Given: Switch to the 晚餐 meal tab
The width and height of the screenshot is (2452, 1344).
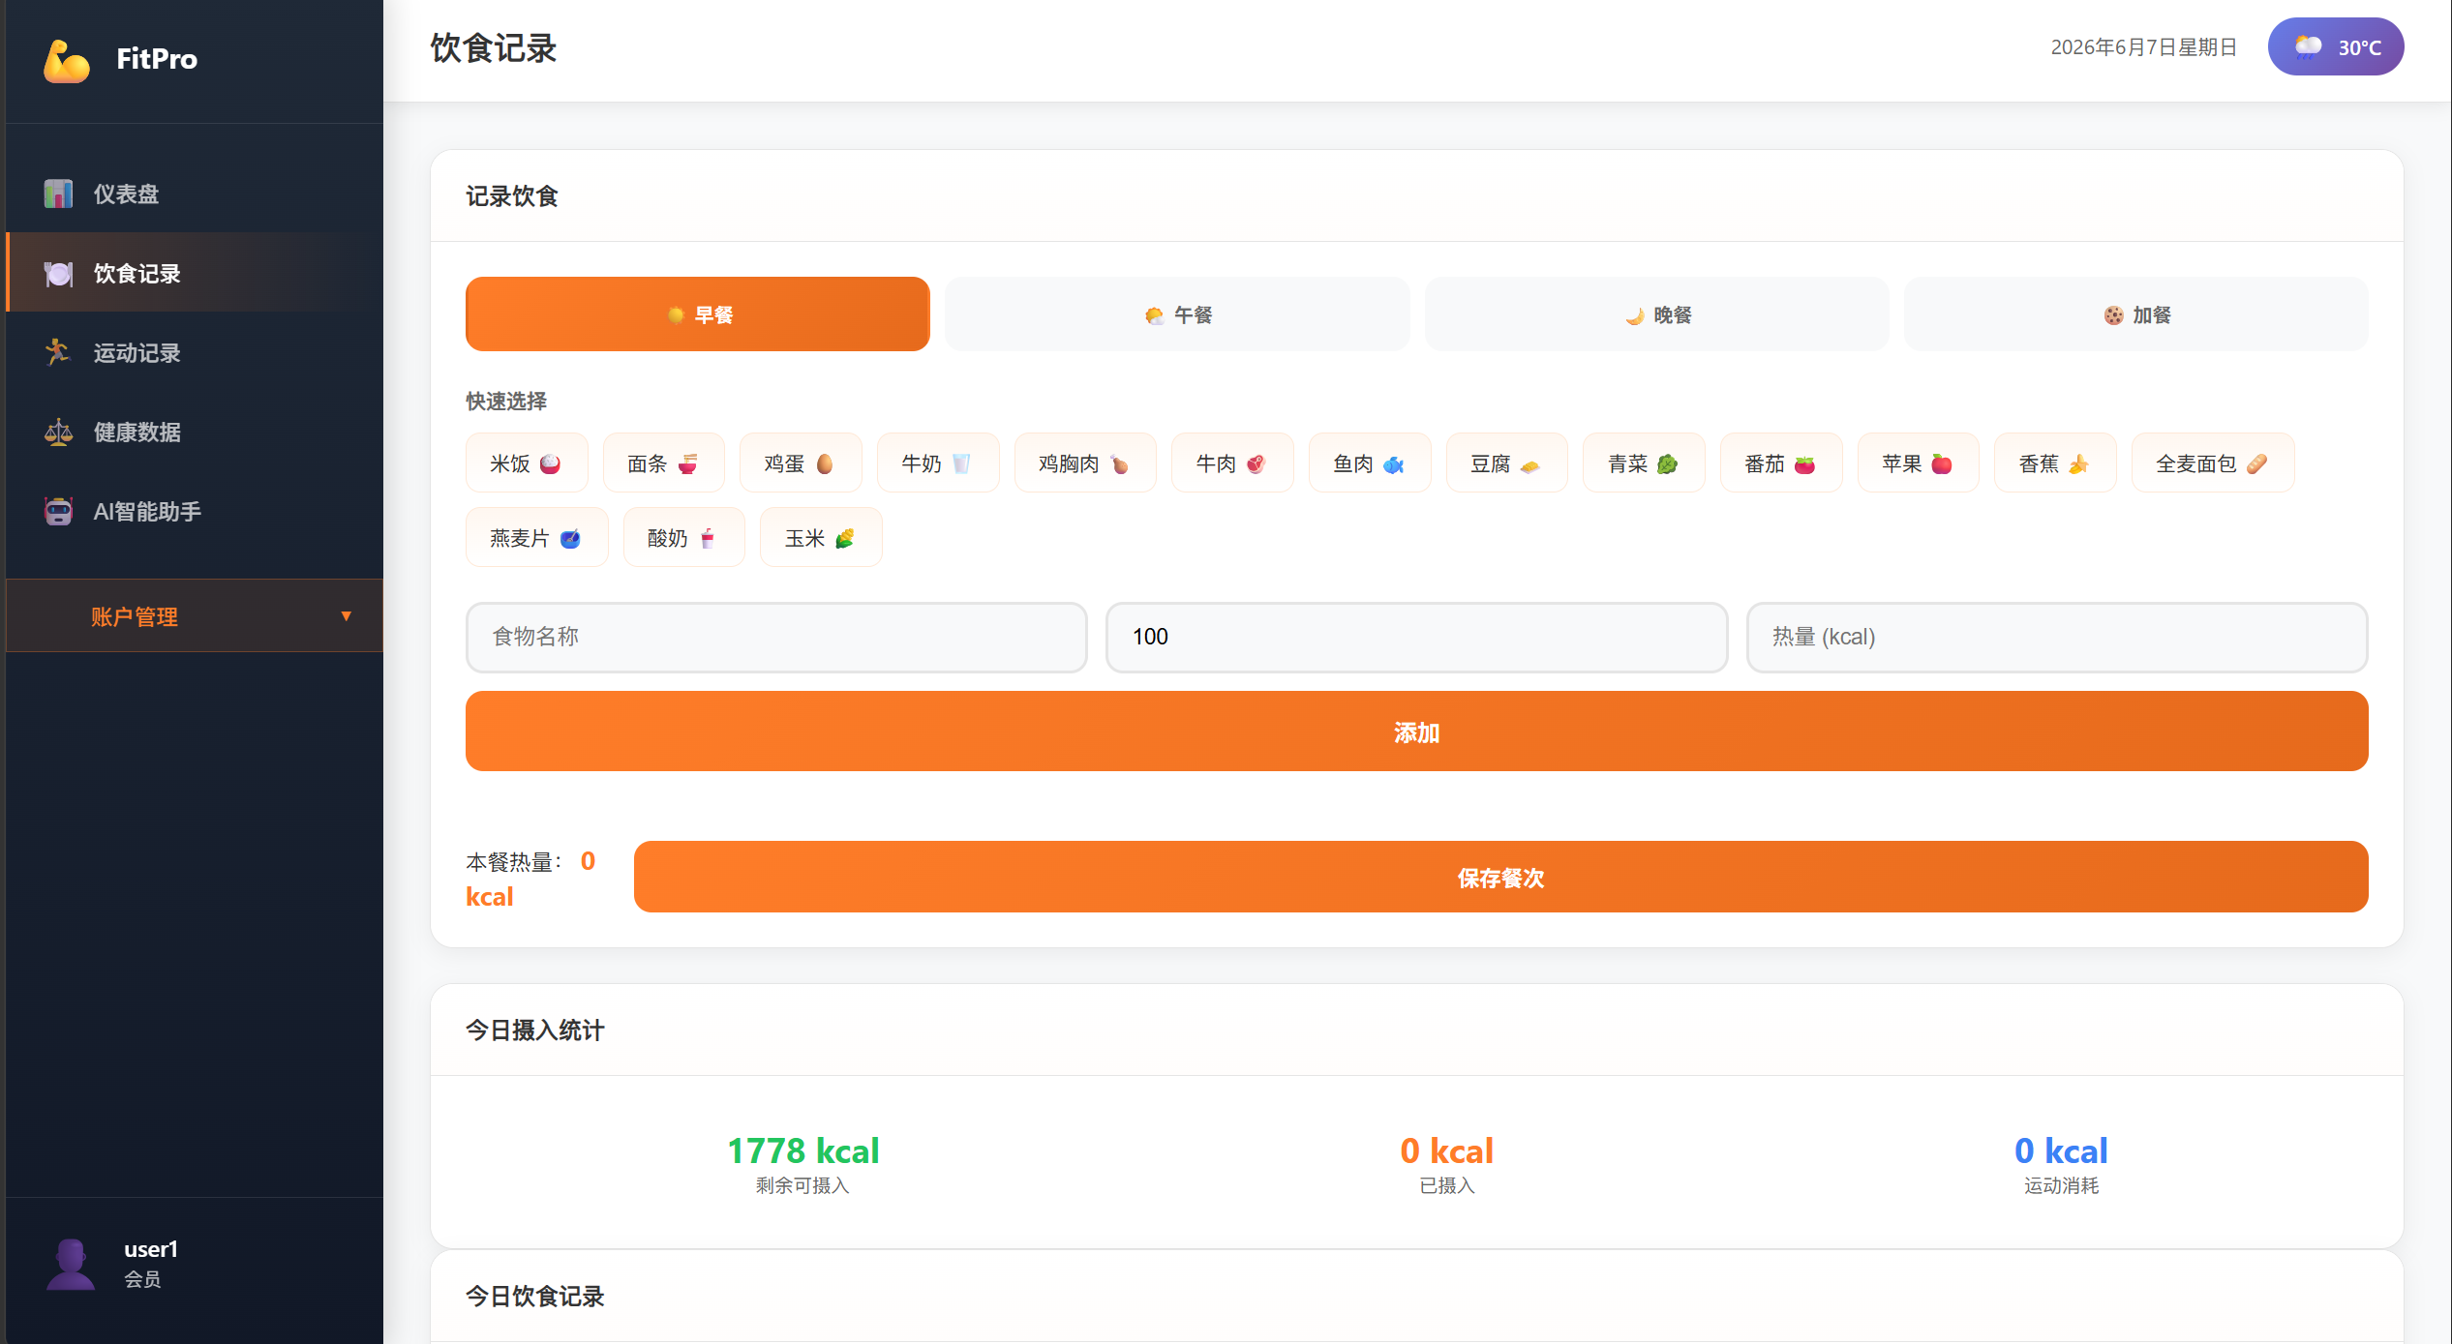Looking at the screenshot, I should [1656, 314].
